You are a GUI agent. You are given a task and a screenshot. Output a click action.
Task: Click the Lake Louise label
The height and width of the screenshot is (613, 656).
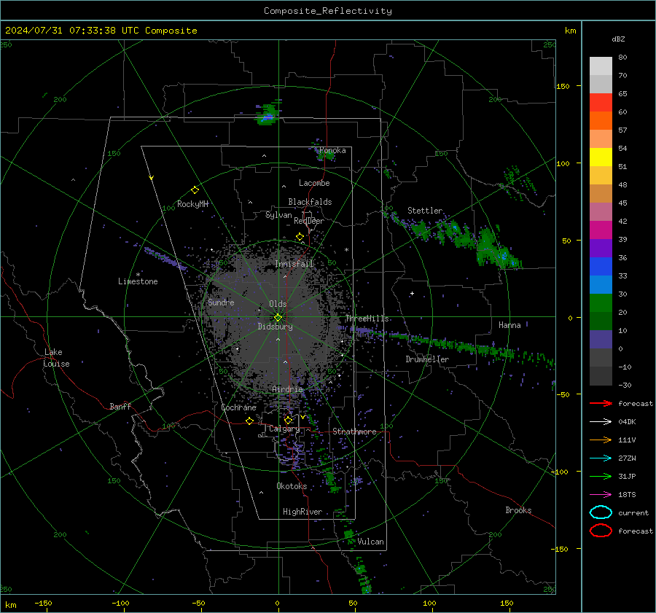click(56, 358)
